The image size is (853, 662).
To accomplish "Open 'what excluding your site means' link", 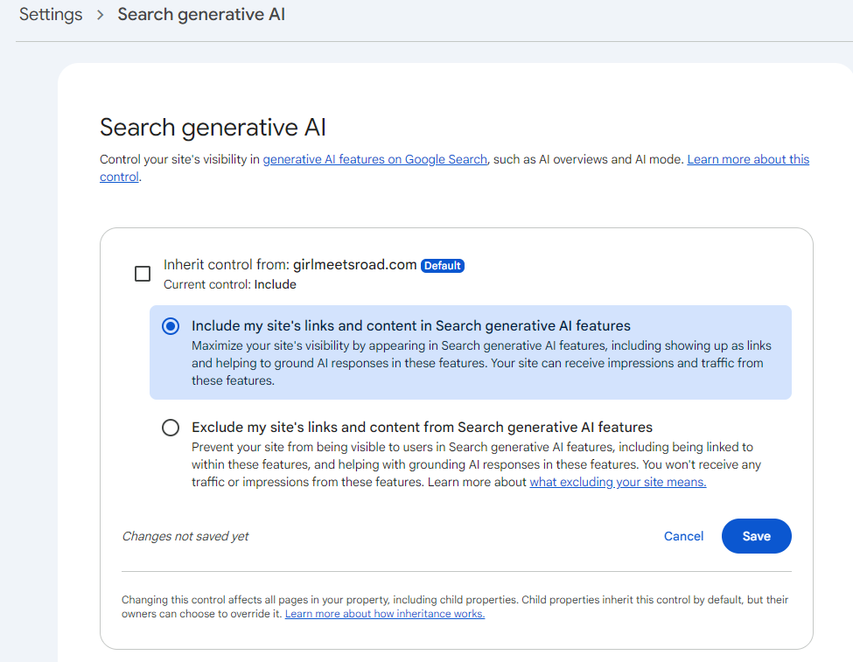I will [x=618, y=482].
